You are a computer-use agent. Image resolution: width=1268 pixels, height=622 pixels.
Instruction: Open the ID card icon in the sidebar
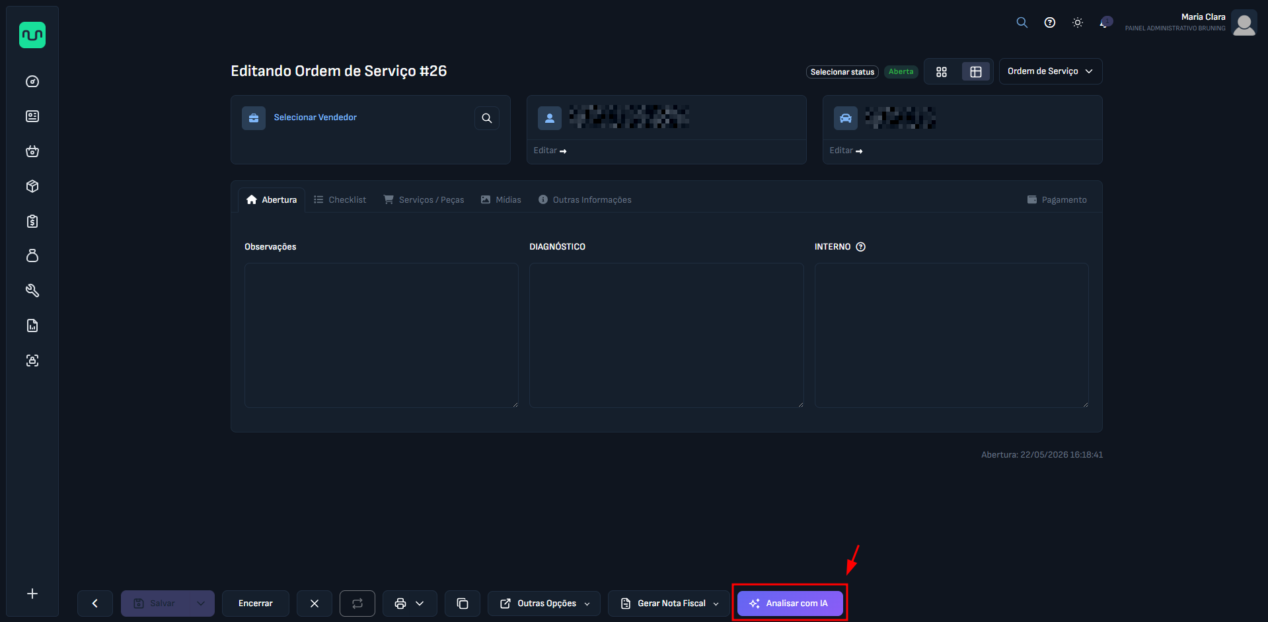tap(32, 116)
